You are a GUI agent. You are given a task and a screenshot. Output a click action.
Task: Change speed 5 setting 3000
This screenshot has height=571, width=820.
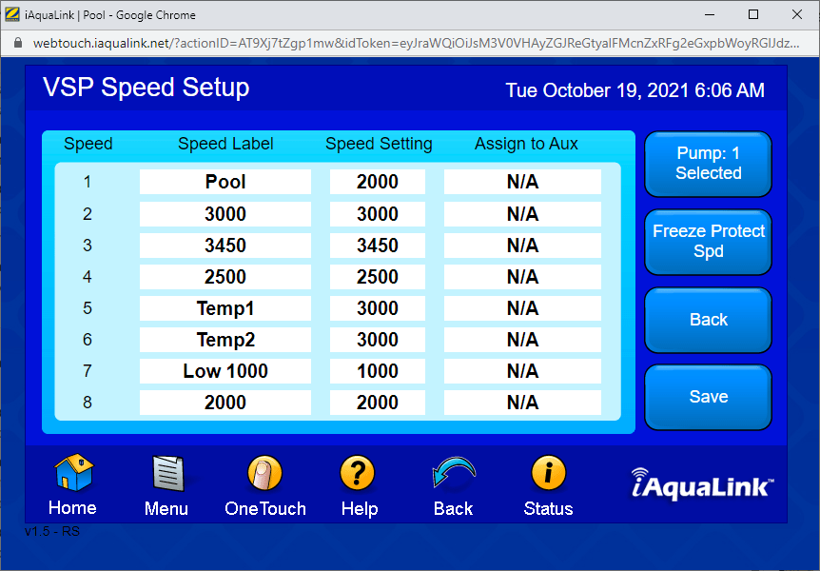point(378,308)
